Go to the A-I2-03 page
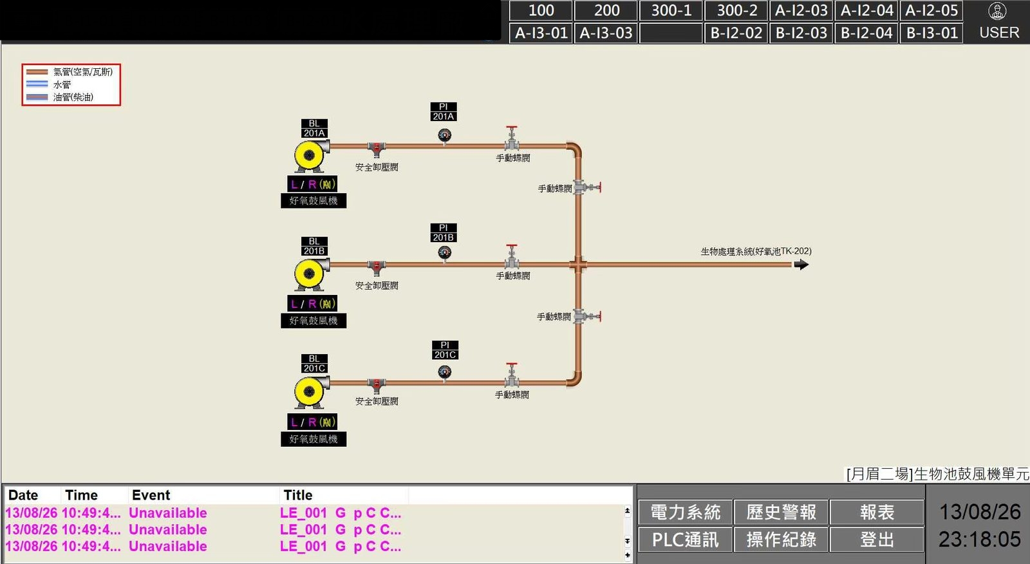This screenshot has width=1030, height=564. (x=801, y=10)
